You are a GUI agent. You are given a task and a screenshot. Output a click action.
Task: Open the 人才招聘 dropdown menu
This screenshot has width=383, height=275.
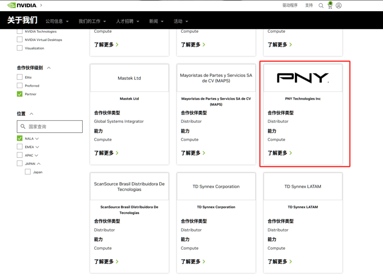pos(128,21)
